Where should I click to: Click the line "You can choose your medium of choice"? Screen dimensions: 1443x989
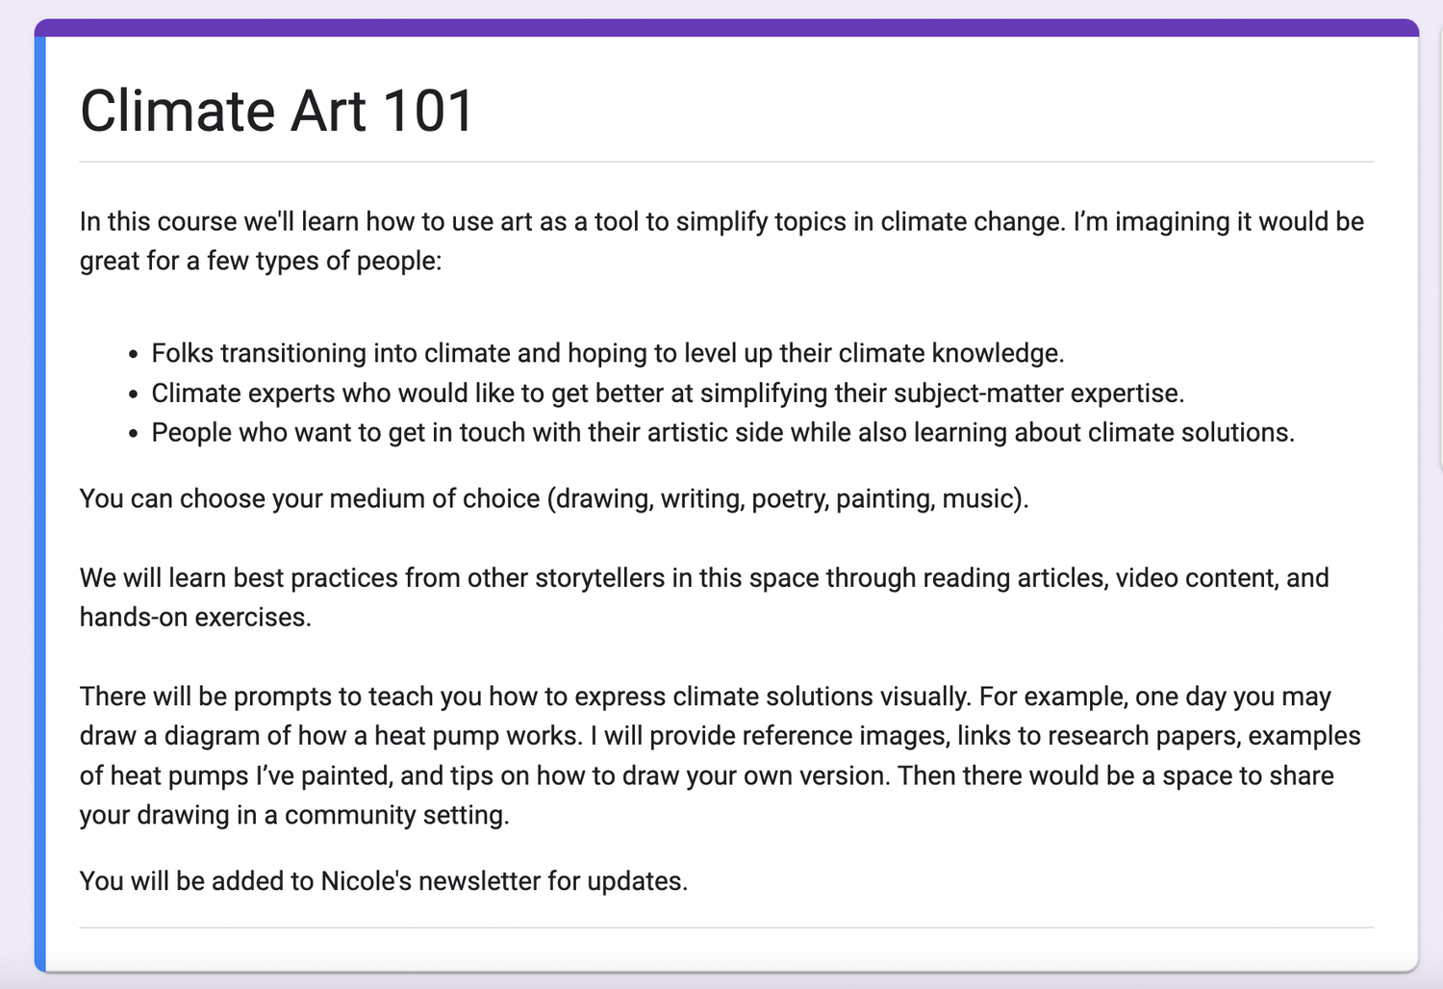310,498
